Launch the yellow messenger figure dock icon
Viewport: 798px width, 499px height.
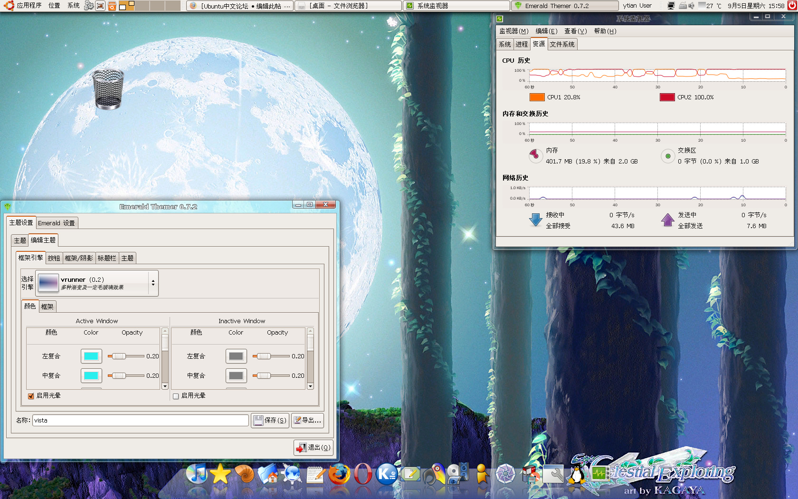click(x=482, y=473)
